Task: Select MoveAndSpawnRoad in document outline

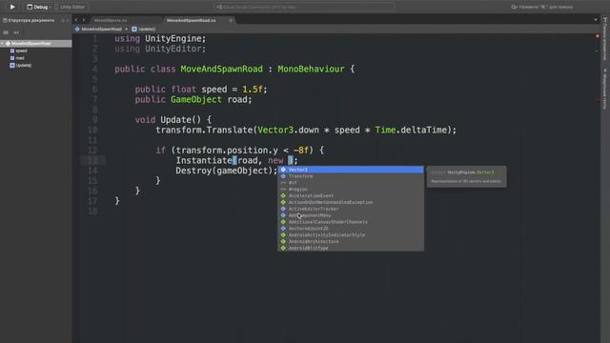Action: (x=36, y=44)
